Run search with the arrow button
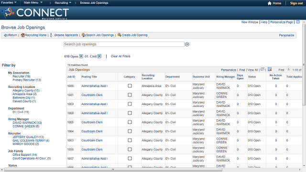Viewport: 306px width, 172px height. pos(187,44)
